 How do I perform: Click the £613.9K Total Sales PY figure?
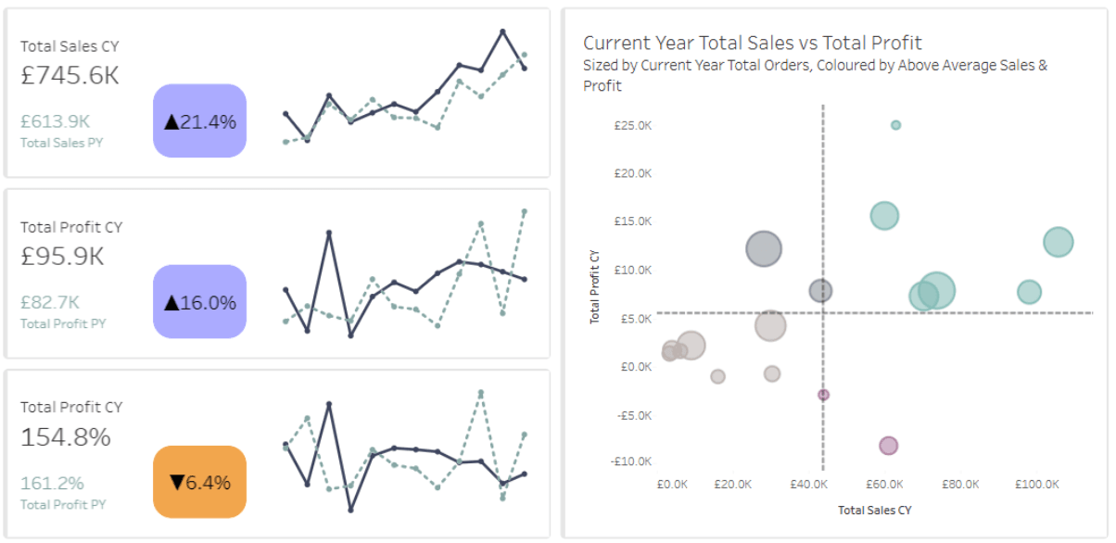click(x=55, y=120)
